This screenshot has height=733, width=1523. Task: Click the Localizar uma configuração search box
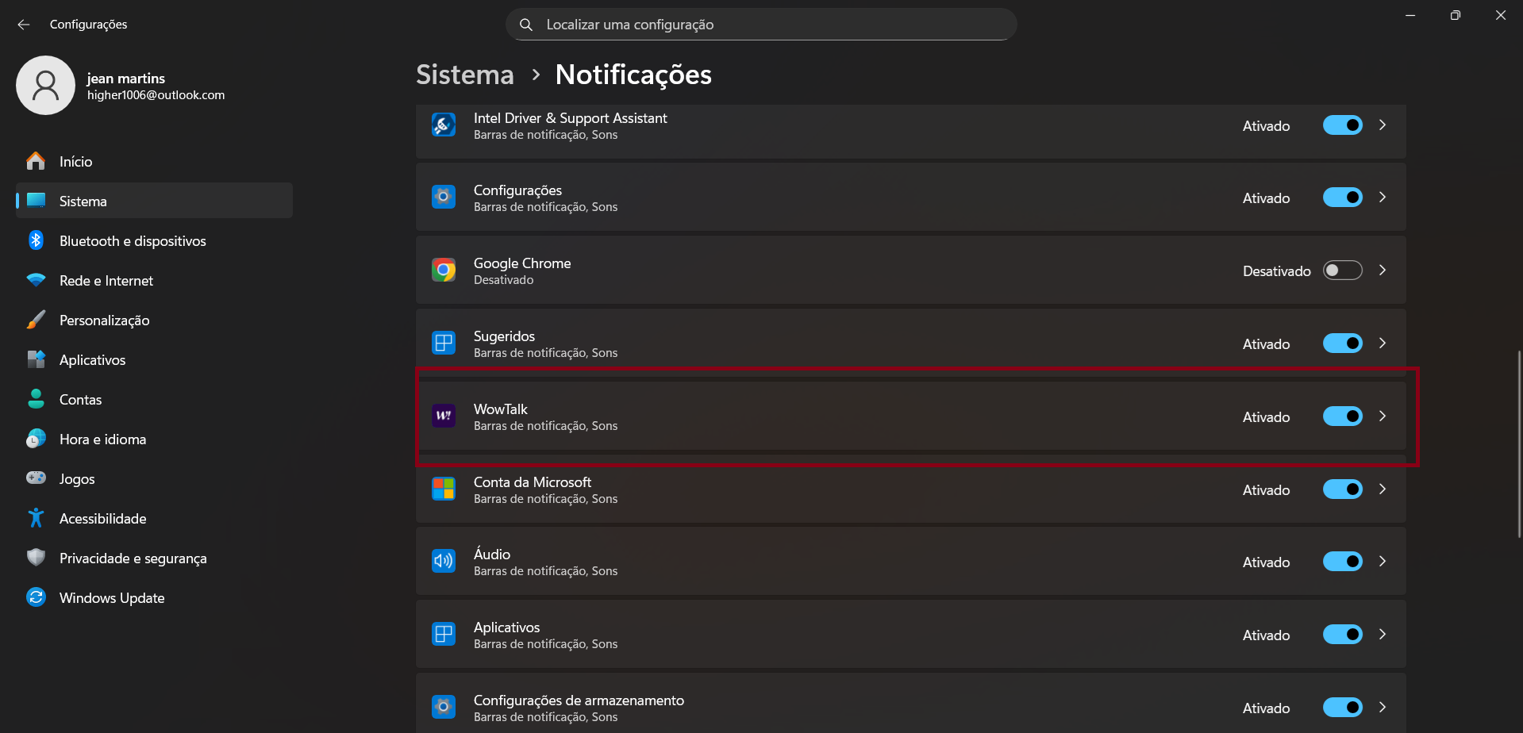pos(760,25)
